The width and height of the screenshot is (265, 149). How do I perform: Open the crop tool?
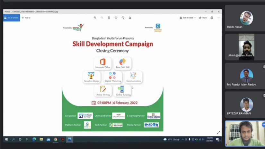coord(130,18)
